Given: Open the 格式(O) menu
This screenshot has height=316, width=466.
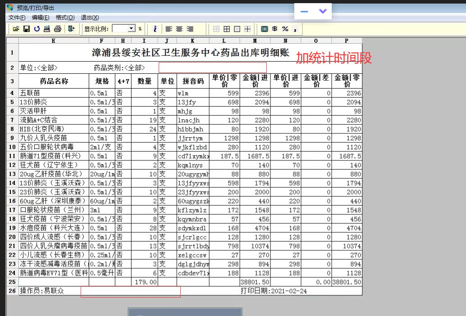Looking at the screenshot, I should (x=65, y=18).
